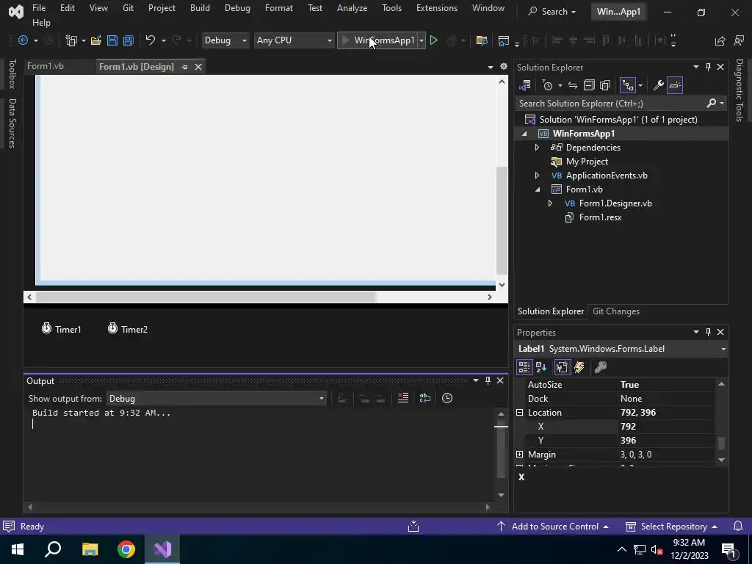Toggle Preview Selected Items in Solution Explorer
752x564 pixels.
[675, 85]
